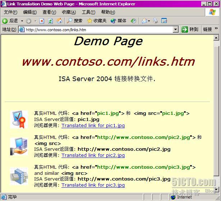Follow Translated link for pic1.jpg

(93, 125)
